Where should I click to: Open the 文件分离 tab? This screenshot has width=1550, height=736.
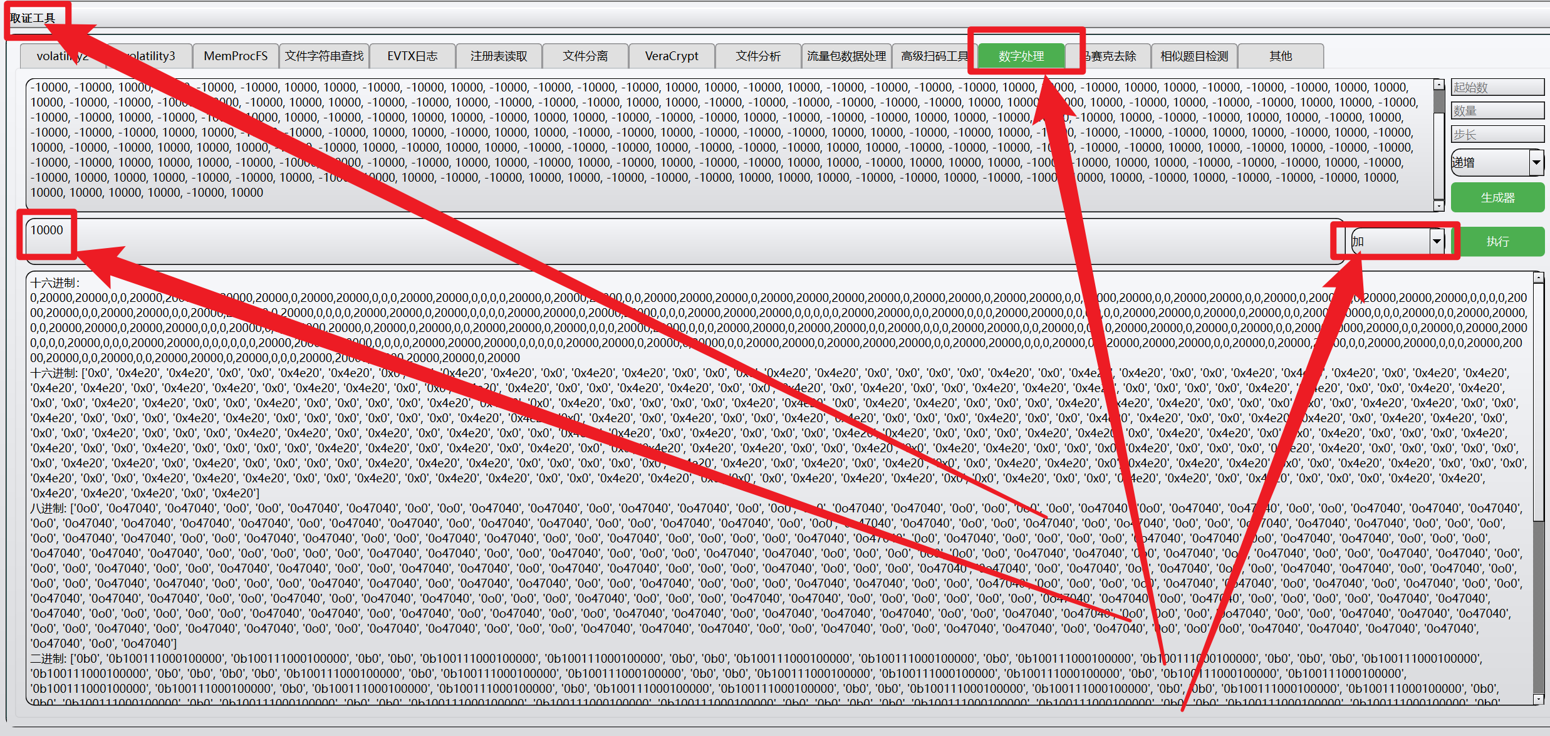585,56
